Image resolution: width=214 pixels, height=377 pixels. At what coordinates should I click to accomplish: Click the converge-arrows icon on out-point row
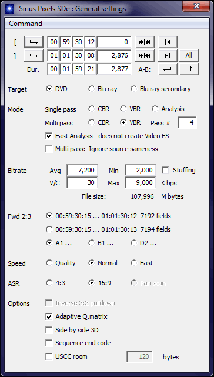pos(145,55)
